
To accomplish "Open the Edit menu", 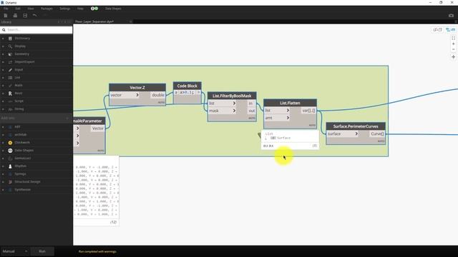I will click(x=18, y=9).
